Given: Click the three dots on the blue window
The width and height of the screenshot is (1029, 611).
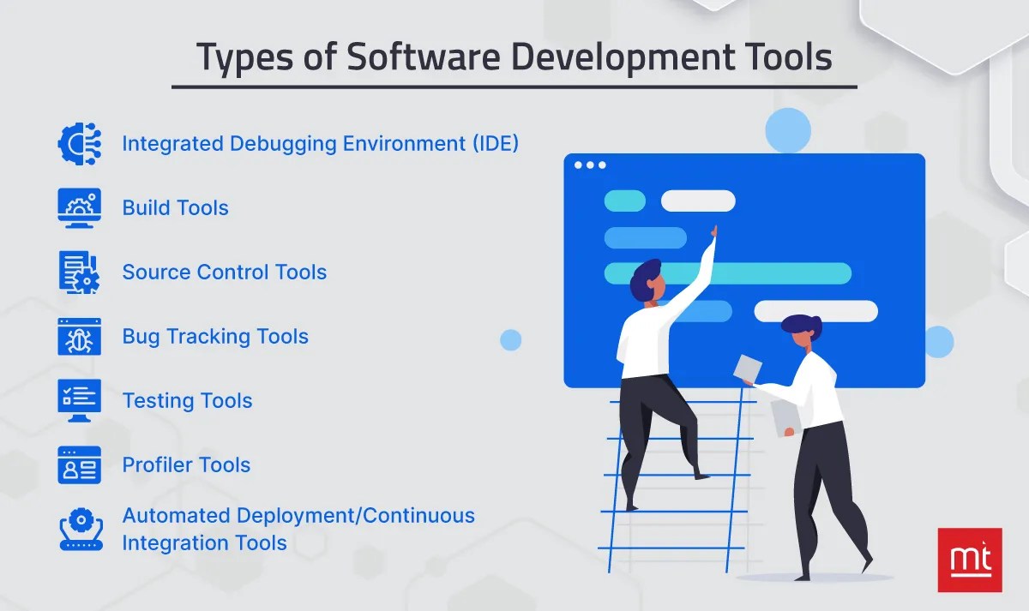Looking at the screenshot, I should tap(590, 165).
